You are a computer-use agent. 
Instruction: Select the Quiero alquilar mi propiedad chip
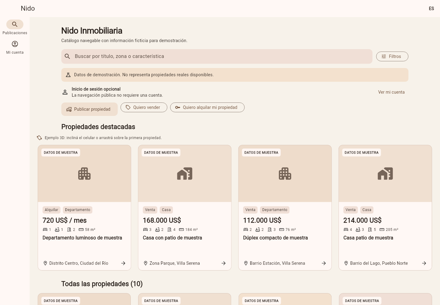[x=207, y=107]
